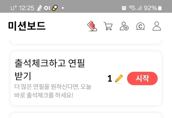Tap the Wi-Fi status icon

click(x=132, y=8)
